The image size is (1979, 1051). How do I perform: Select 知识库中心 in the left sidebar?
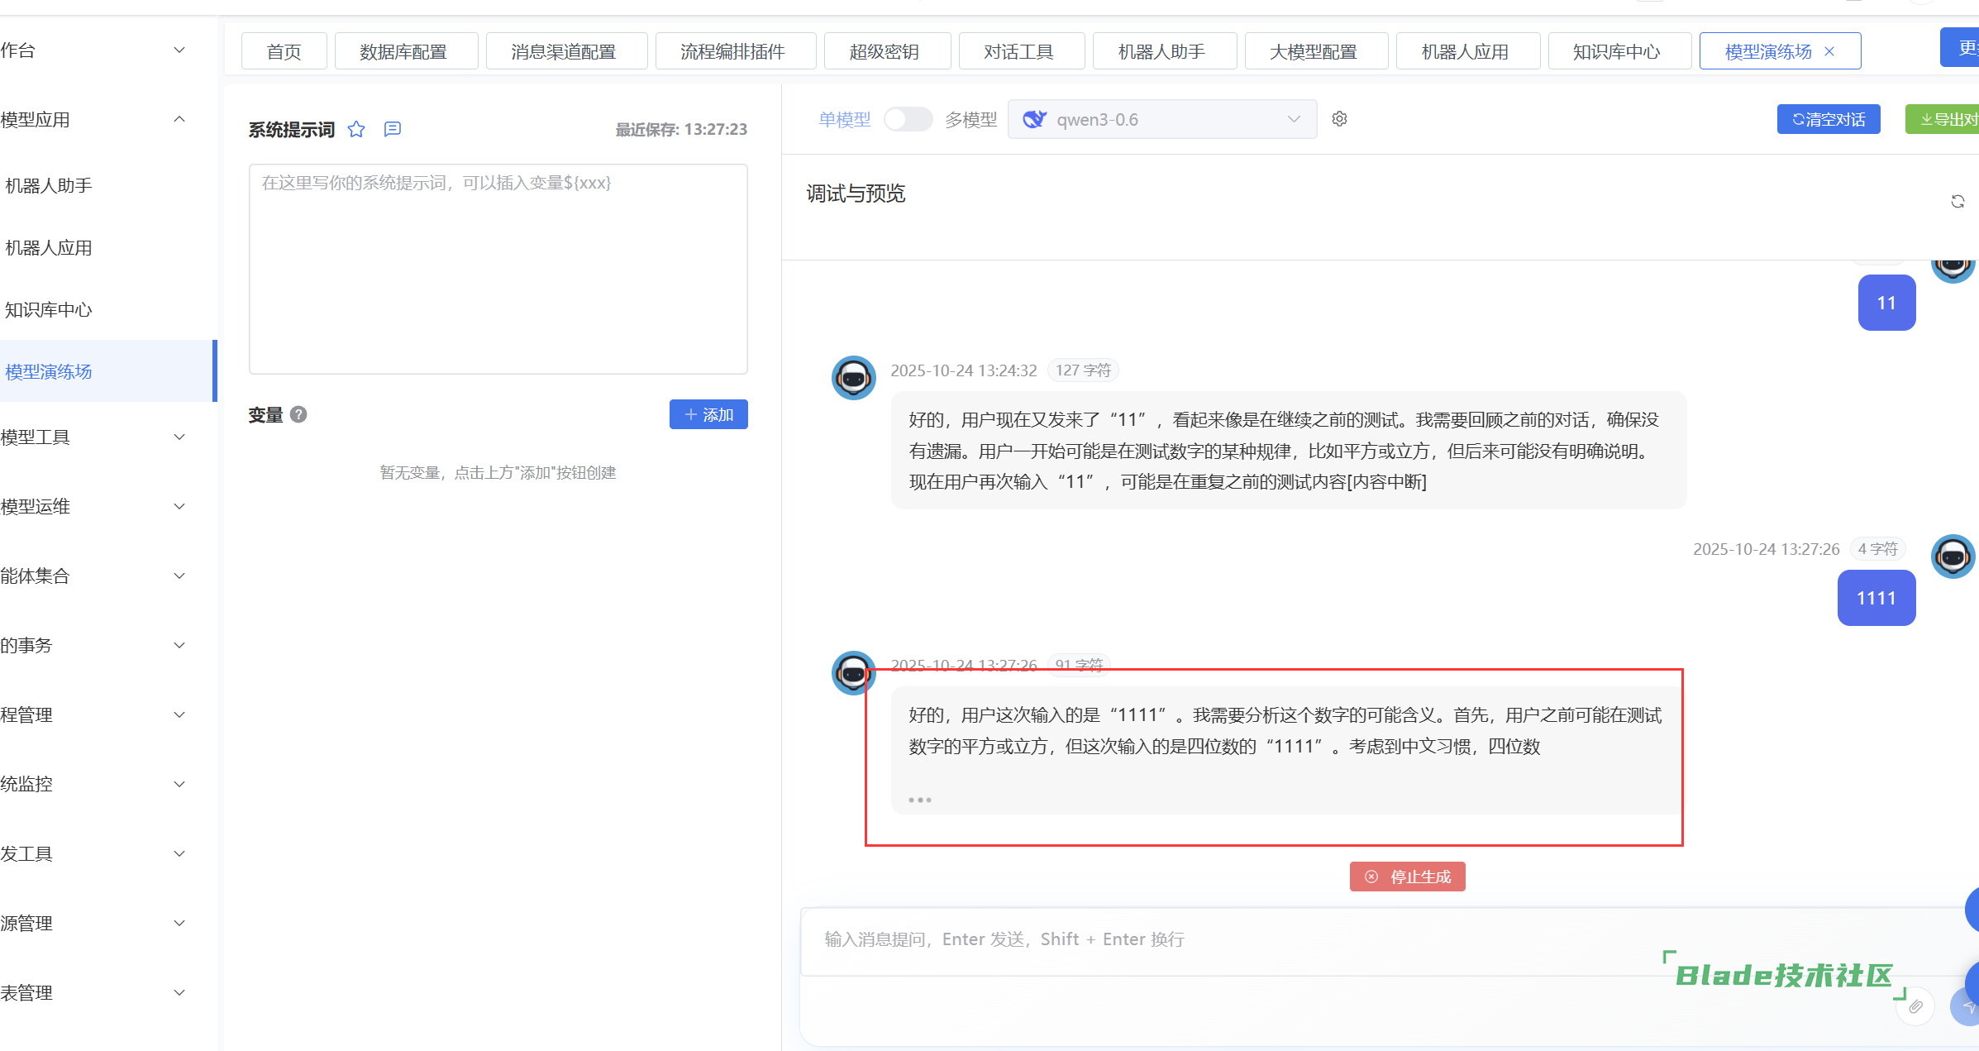pos(49,309)
